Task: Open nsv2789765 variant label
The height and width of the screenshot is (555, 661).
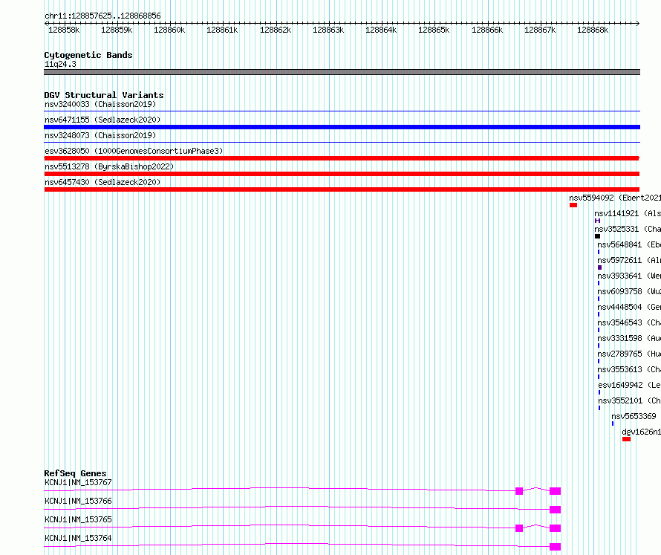Action: tap(629, 354)
